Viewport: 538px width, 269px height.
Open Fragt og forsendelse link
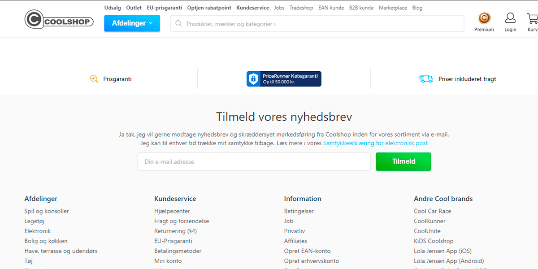click(182, 221)
